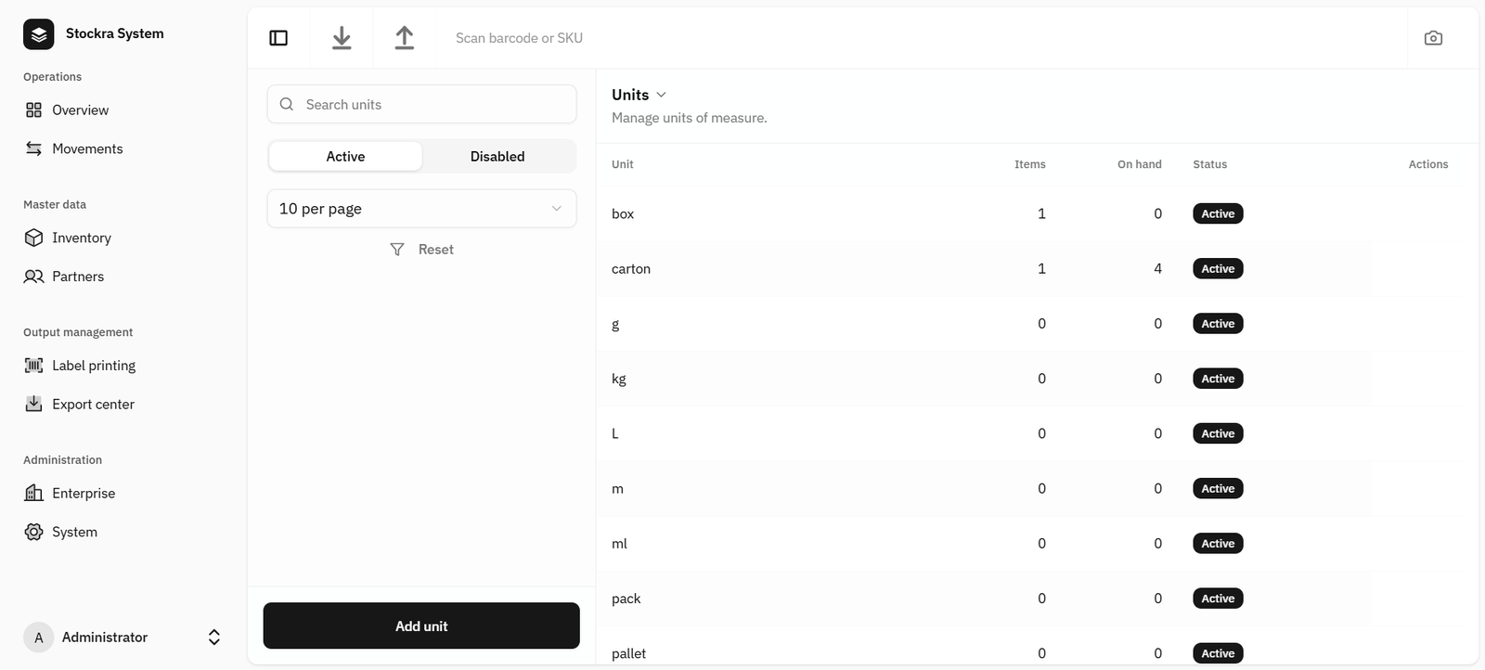Click the upload arrow icon in toolbar

tap(405, 38)
